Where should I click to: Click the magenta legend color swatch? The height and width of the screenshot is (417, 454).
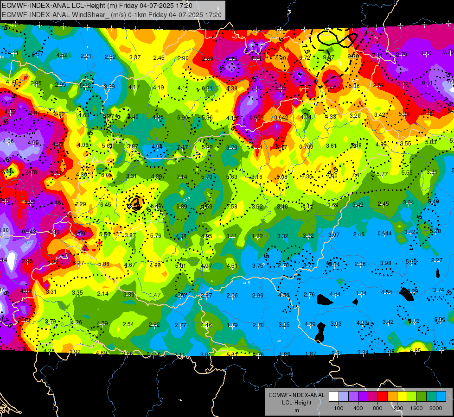pos(373,397)
